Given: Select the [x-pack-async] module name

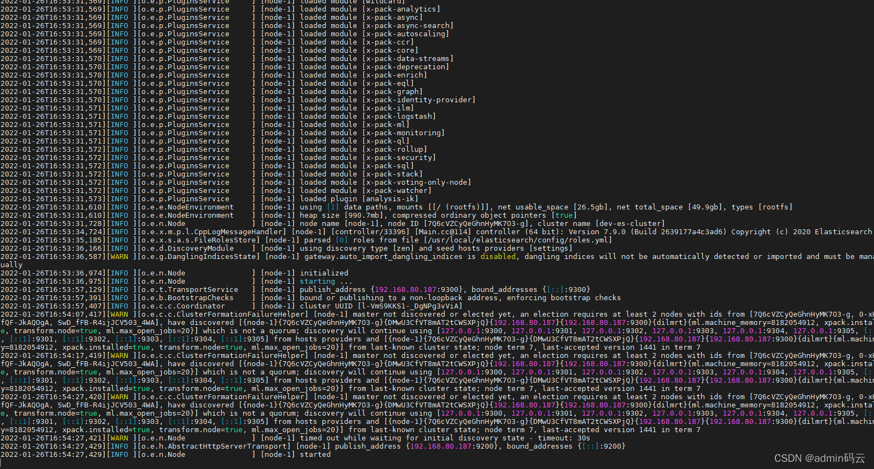Looking at the screenshot, I should point(392,18).
